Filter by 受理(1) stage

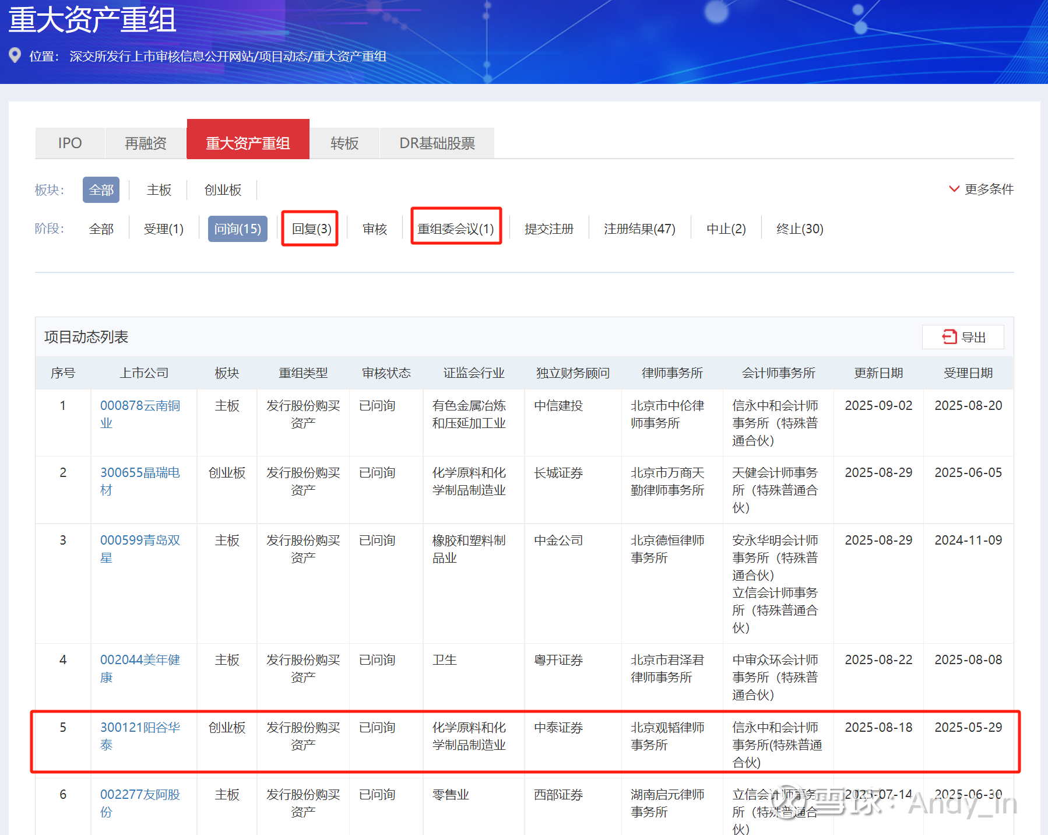[x=163, y=229]
